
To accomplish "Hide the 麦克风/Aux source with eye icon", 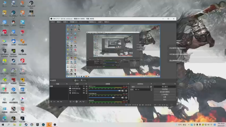I will 84,93.
